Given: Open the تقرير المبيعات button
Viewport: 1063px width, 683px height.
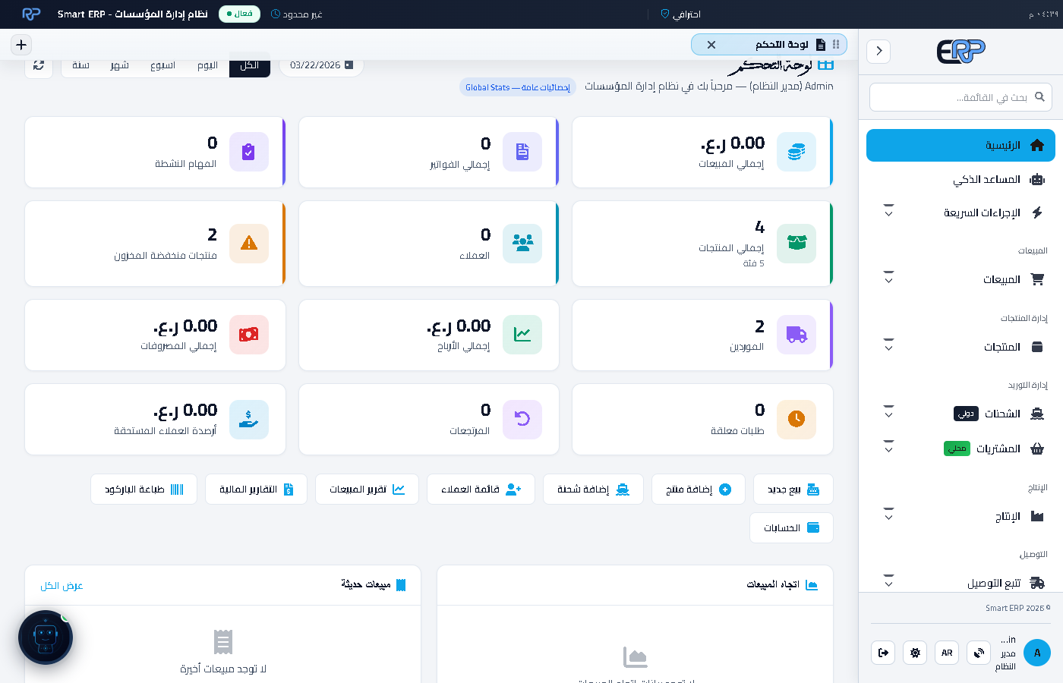Looking at the screenshot, I should (367, 489).
